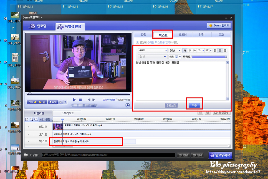This screenshot has width=268, height=179.
Task: Align text to the right
Action: pos(225,51)
